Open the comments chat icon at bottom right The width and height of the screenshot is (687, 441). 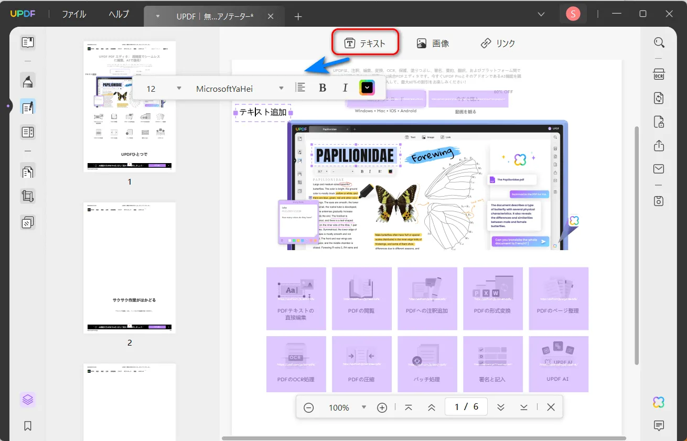pyautogui.click(x=659, y=425)
